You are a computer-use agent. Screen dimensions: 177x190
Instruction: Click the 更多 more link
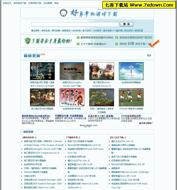[149, 55]
